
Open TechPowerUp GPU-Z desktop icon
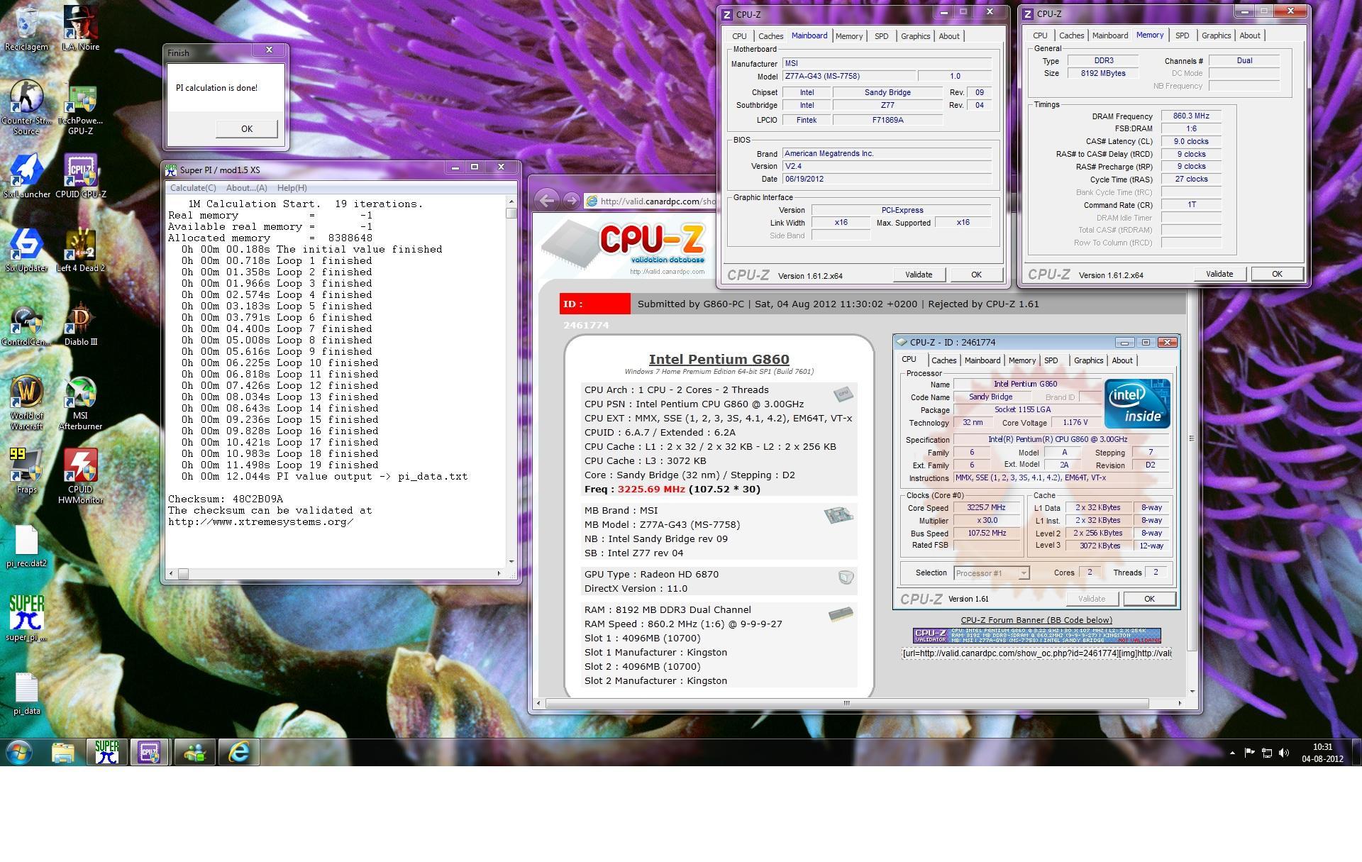[80, 110]
